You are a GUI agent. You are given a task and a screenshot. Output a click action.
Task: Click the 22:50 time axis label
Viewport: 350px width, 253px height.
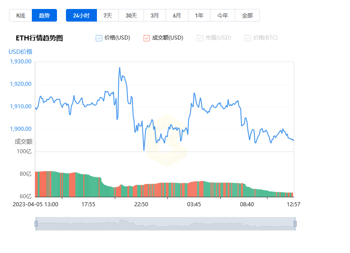click(141, 204)
